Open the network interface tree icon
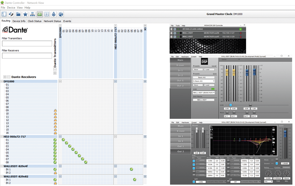 click(32, 14)
